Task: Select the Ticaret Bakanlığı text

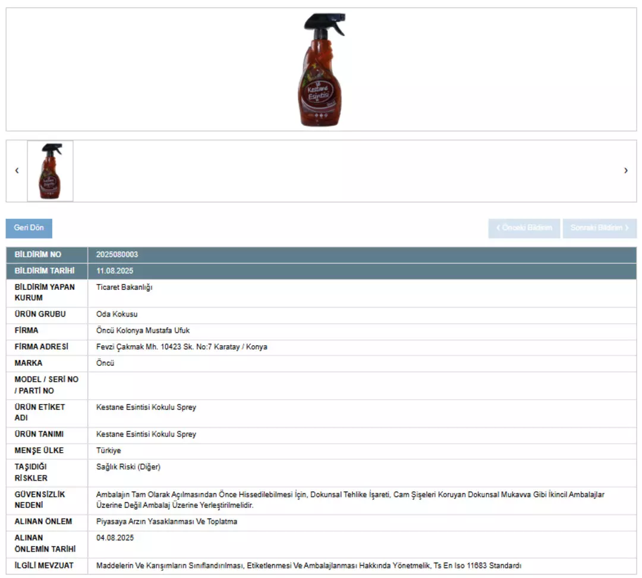Action: tap(124, 288)
